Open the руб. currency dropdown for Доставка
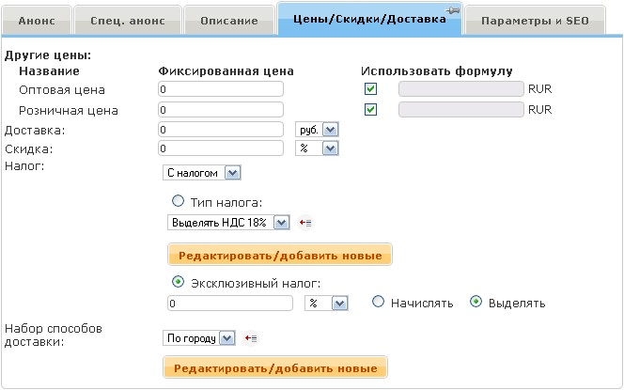624x390 pixels. 317,130
